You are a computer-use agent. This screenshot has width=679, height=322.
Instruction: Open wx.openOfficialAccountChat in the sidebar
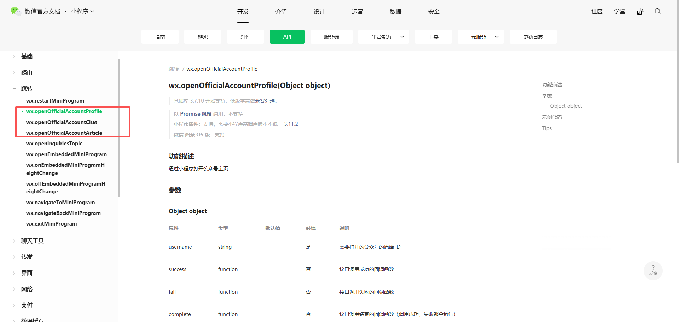click(62, 122)
